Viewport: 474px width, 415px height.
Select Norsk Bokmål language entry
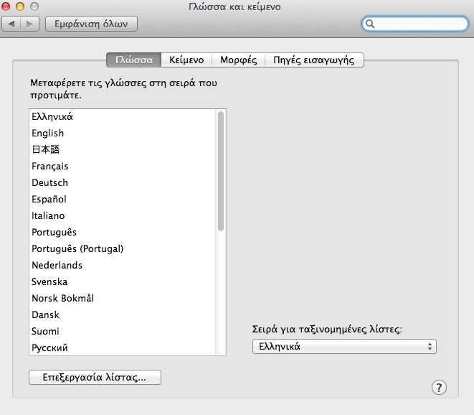(62, 298)
